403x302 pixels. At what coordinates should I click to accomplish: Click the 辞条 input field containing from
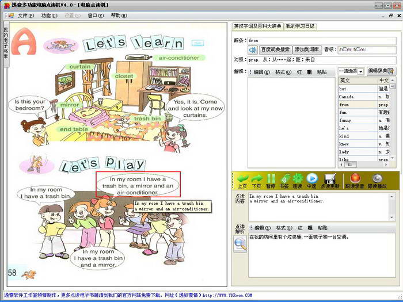pyautogui.click(x=322, y=41)
